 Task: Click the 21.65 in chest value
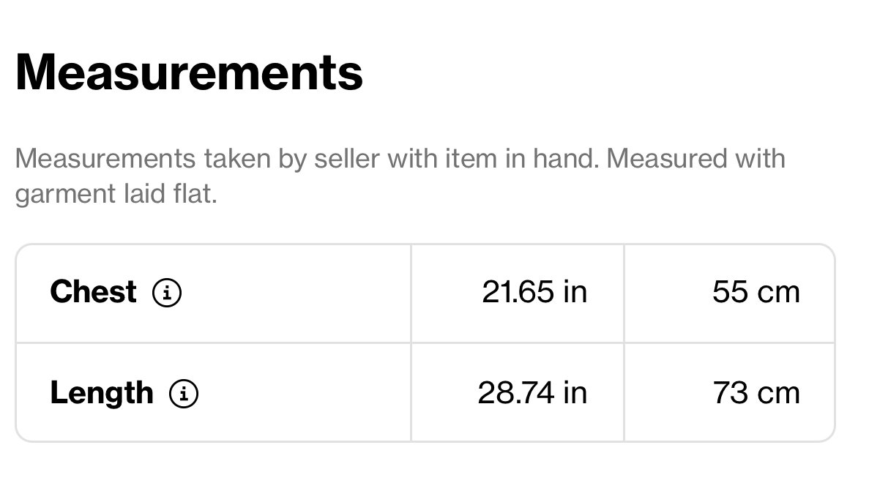534,292
